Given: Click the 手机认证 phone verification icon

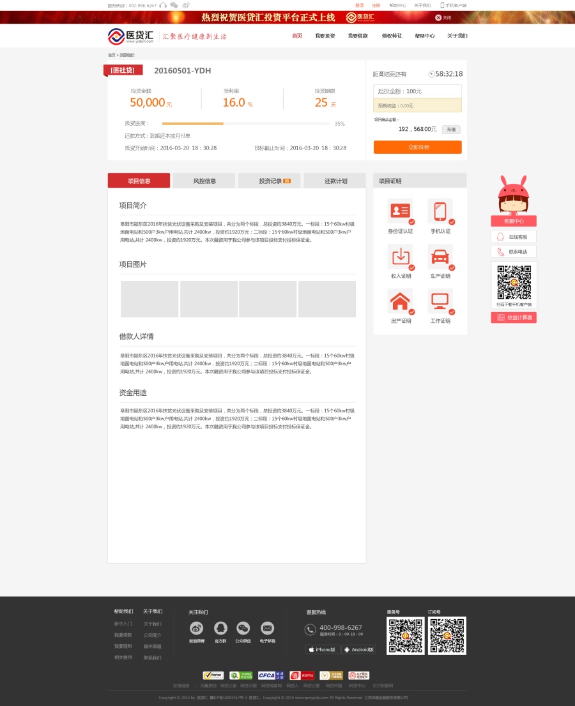Looking at the screenshot, I should click(440, 211).
